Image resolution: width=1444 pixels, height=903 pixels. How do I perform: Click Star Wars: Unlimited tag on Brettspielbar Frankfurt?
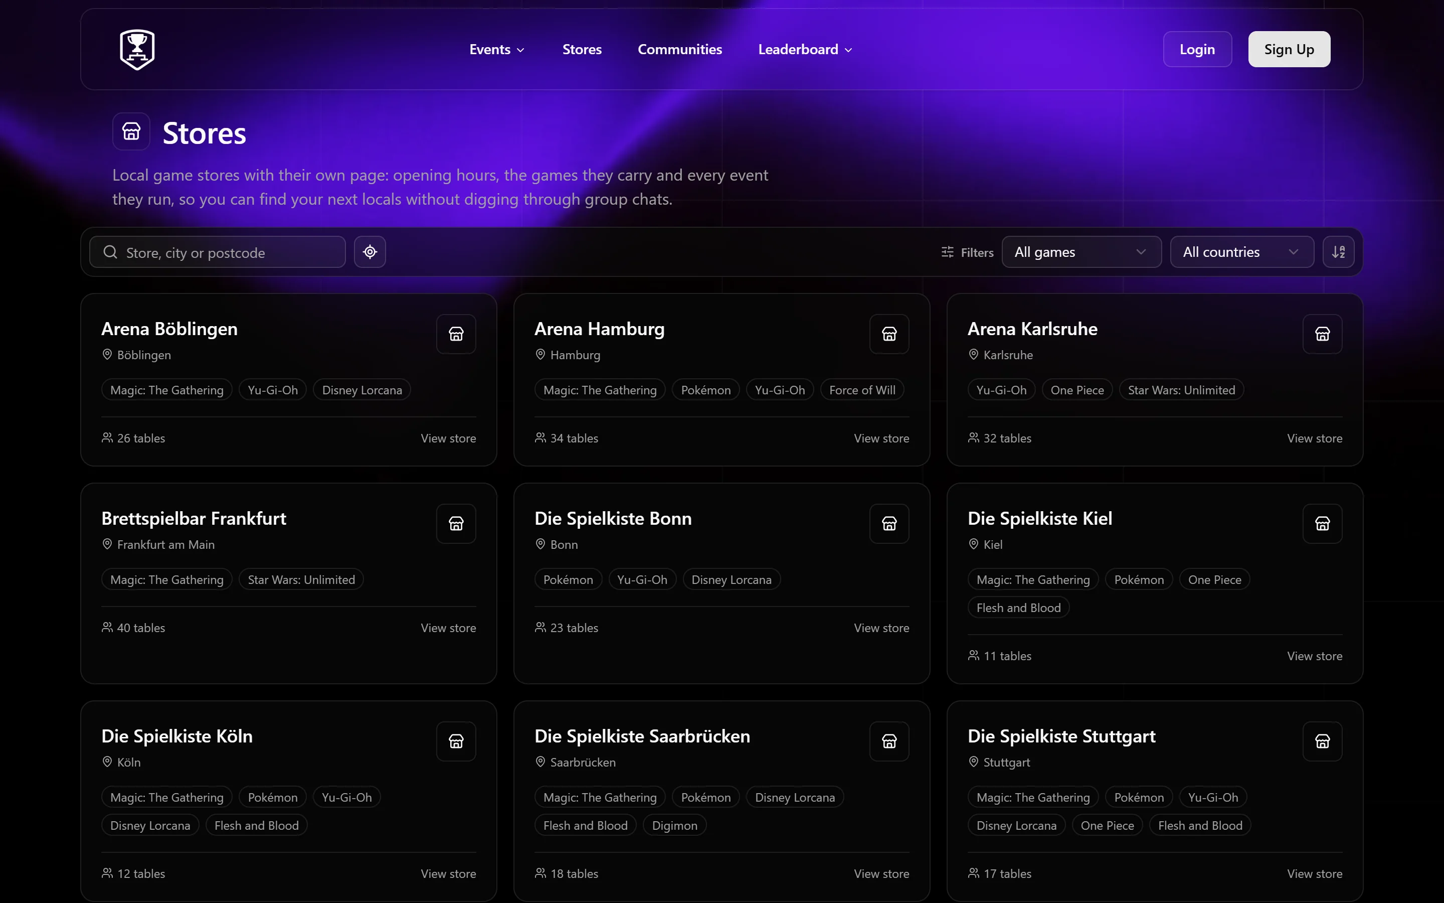pos(301,580)
